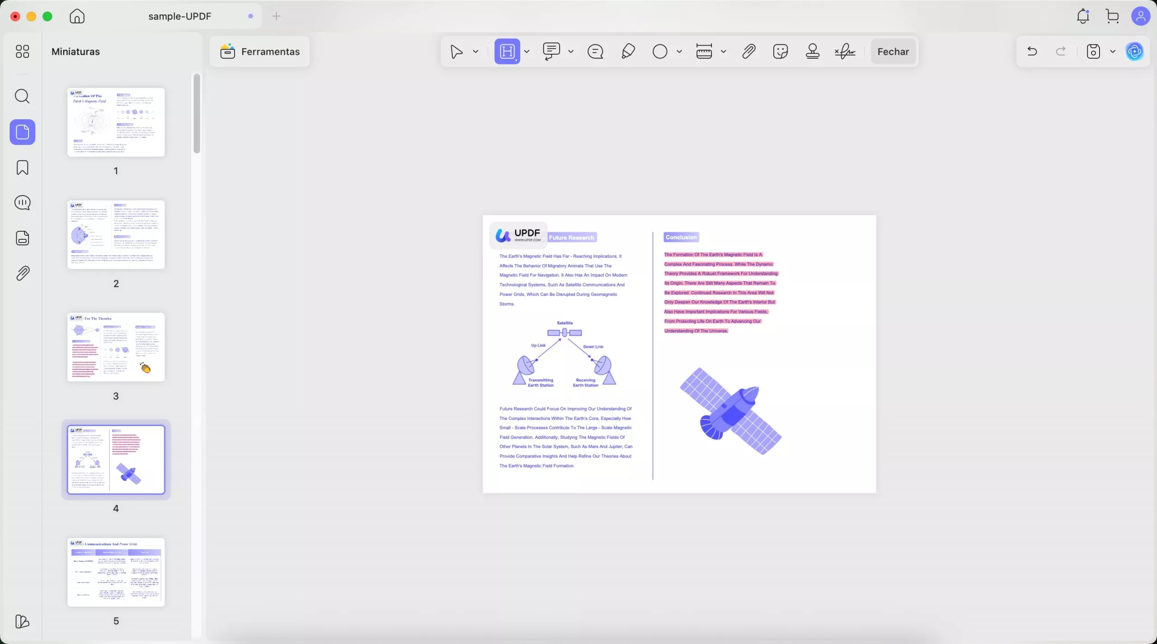Open the search panel in sidebar
The height and width of the screenshot is (644, 1157).
22,96
